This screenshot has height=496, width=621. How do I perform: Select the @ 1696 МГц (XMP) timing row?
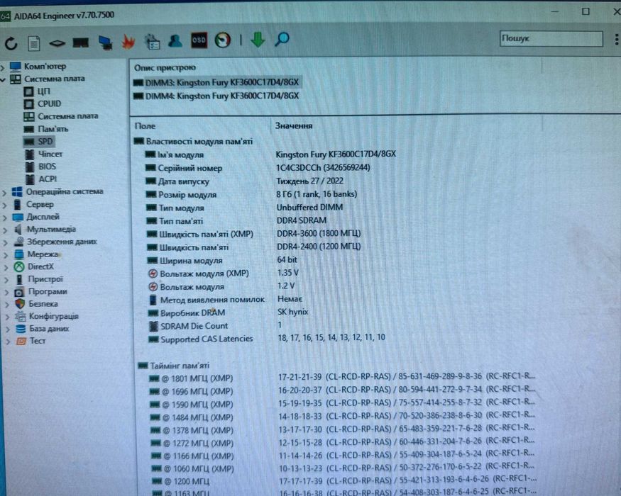coord(343,391)
